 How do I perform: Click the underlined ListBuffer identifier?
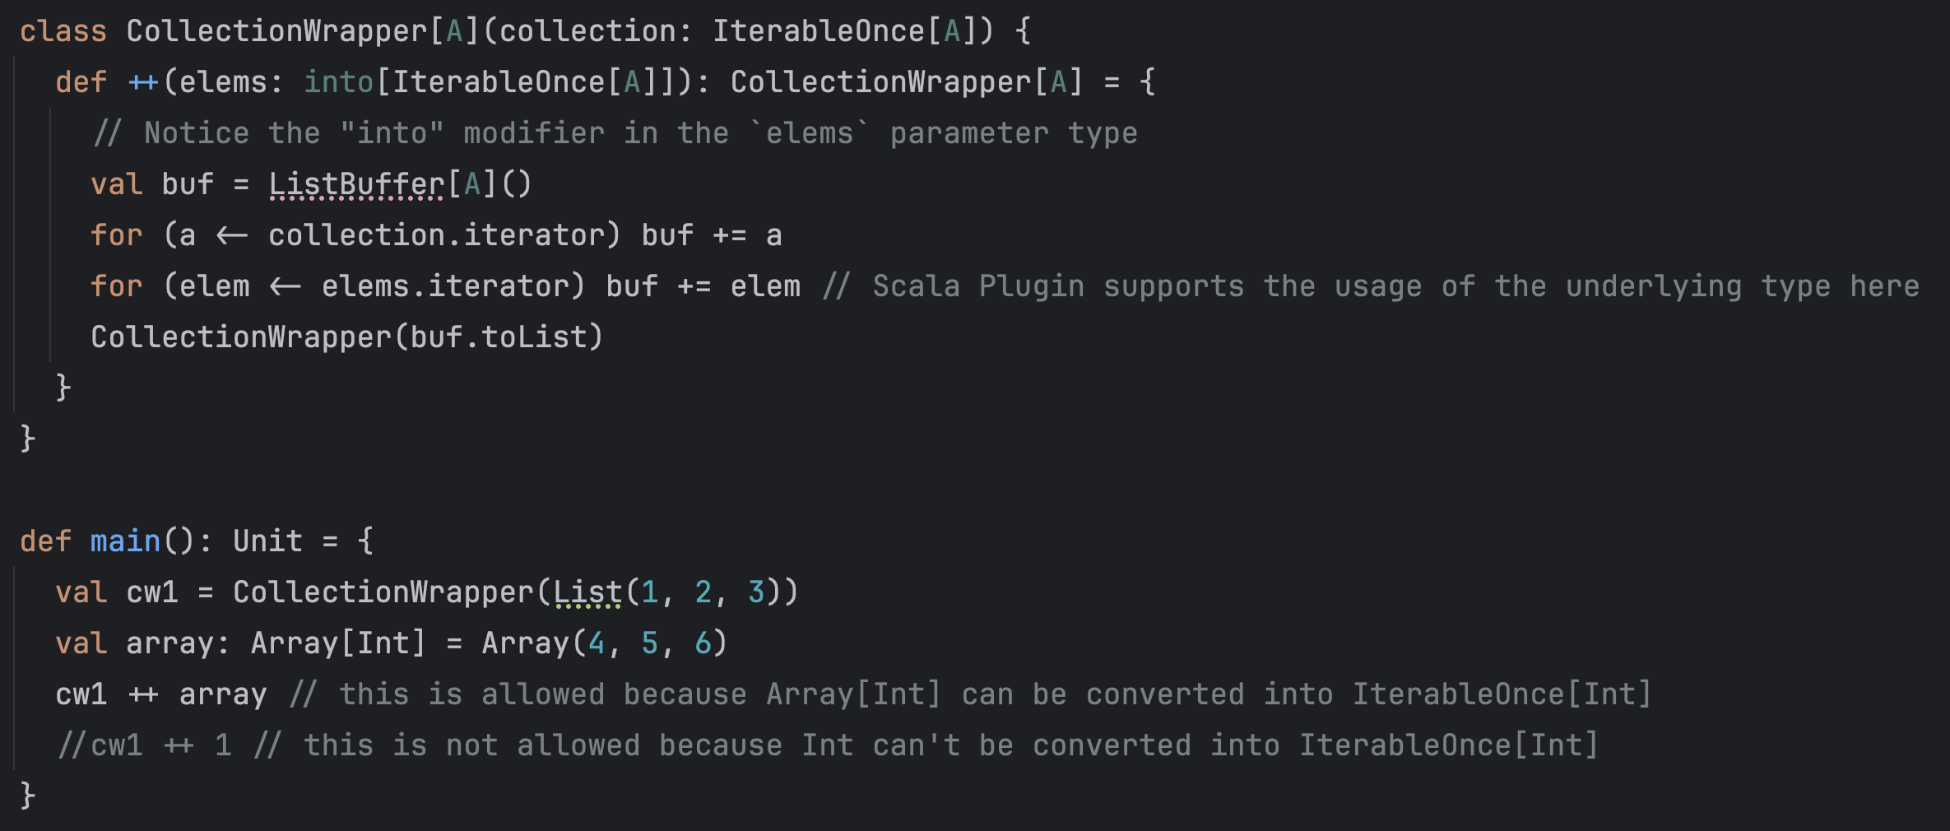pos(356,184)
